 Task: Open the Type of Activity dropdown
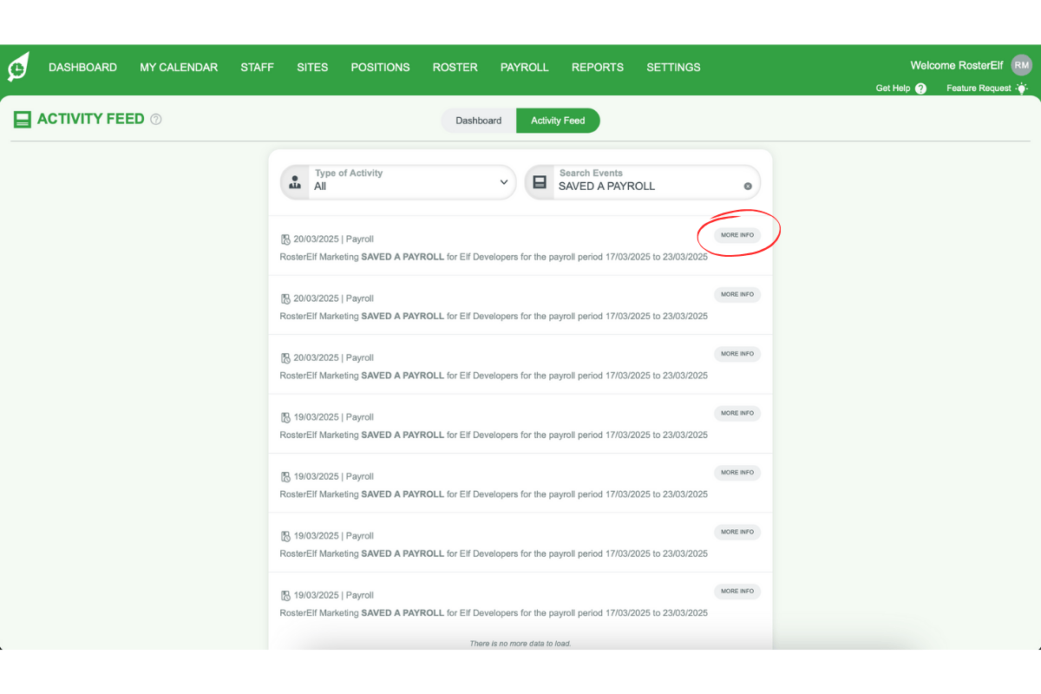408,182
